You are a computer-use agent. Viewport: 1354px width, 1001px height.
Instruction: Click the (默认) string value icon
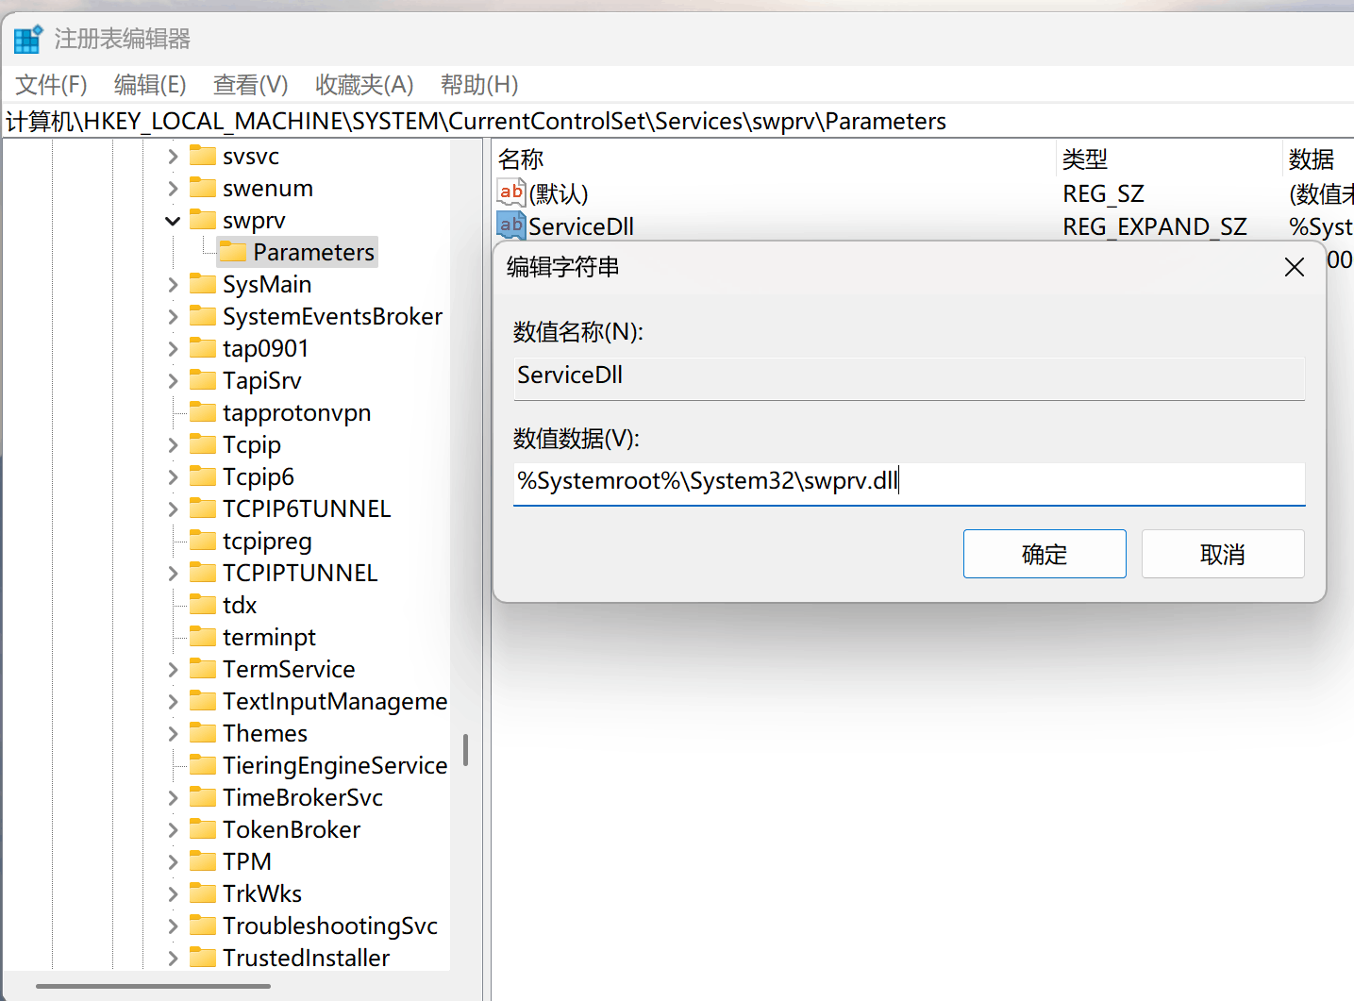(x=510, y=193)
